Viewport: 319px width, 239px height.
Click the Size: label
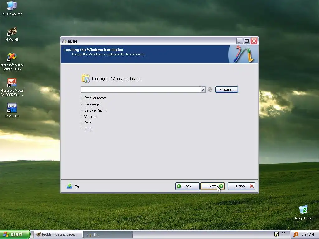click(x=88, y=129)
